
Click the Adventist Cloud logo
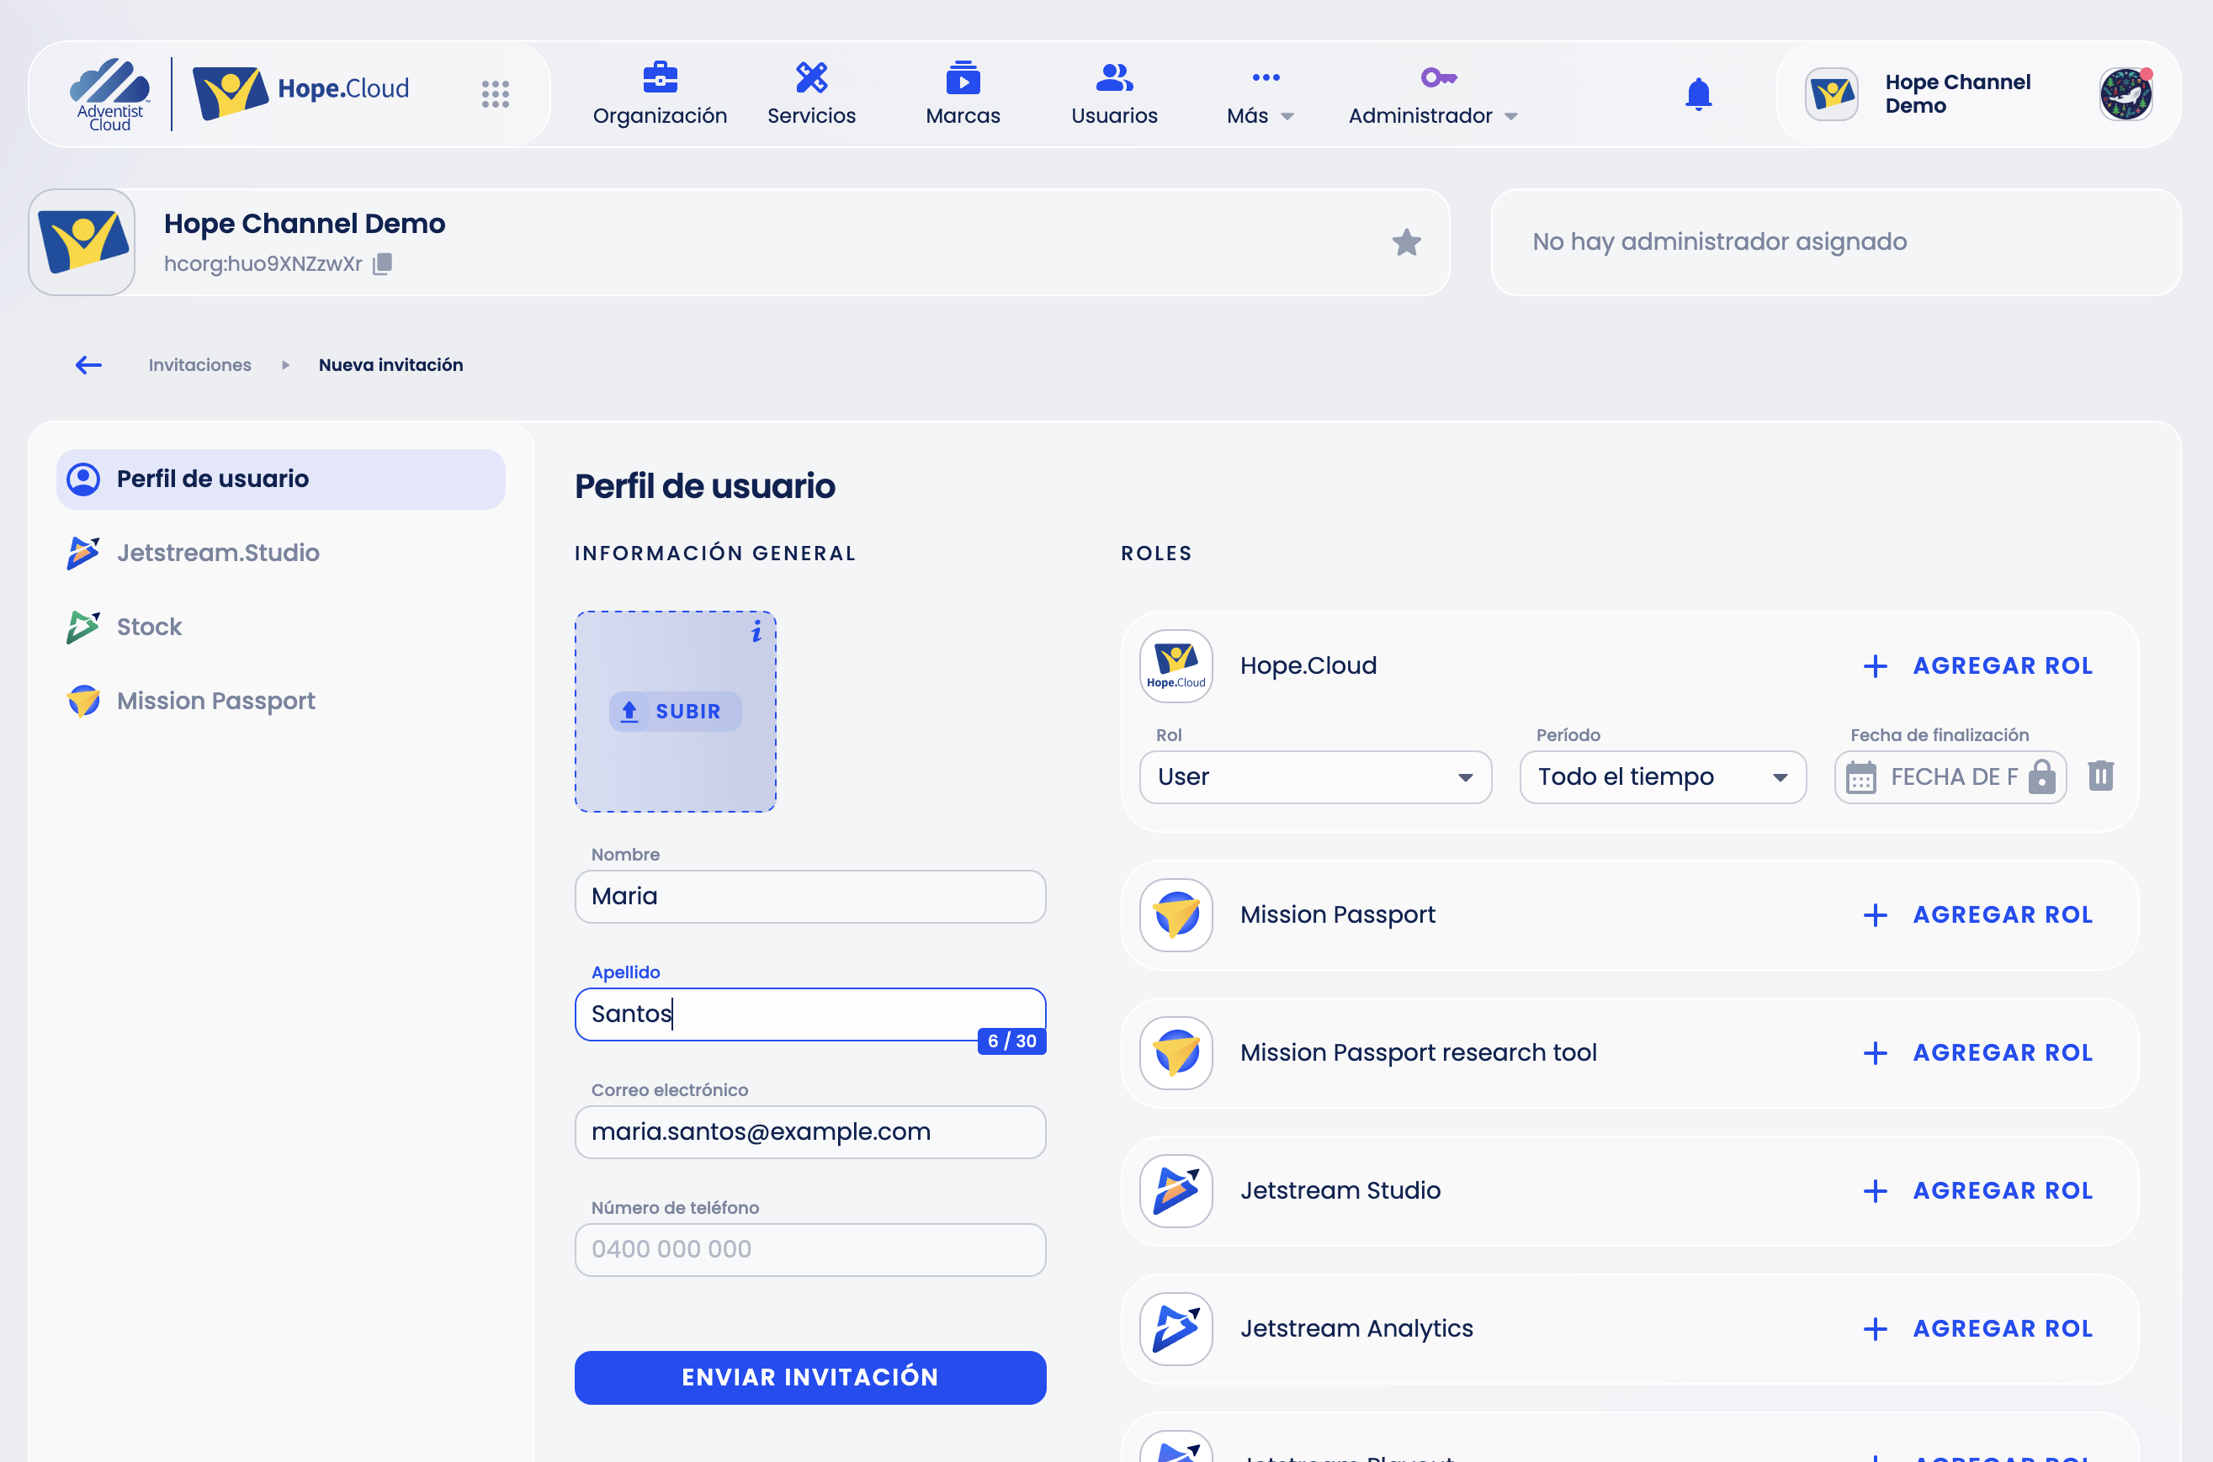coord(110,94)
